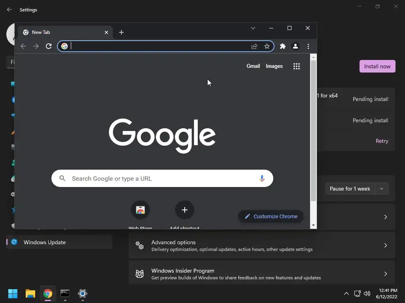
Task: Minimize the Chrome window
Action: (x=271, y=28)
